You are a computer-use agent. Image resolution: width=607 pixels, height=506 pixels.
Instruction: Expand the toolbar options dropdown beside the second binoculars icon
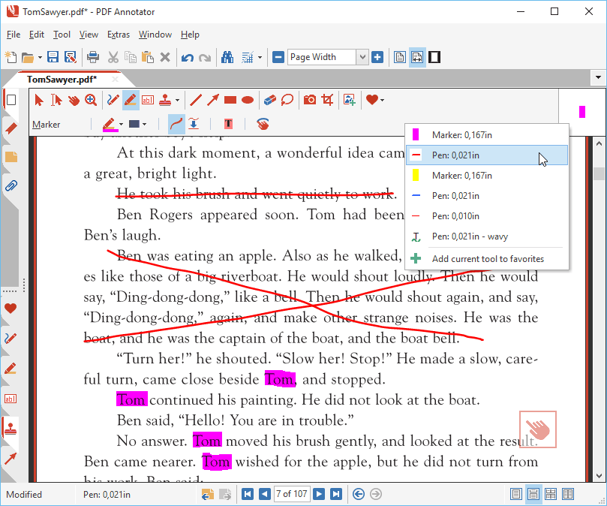tap(260, 58)
